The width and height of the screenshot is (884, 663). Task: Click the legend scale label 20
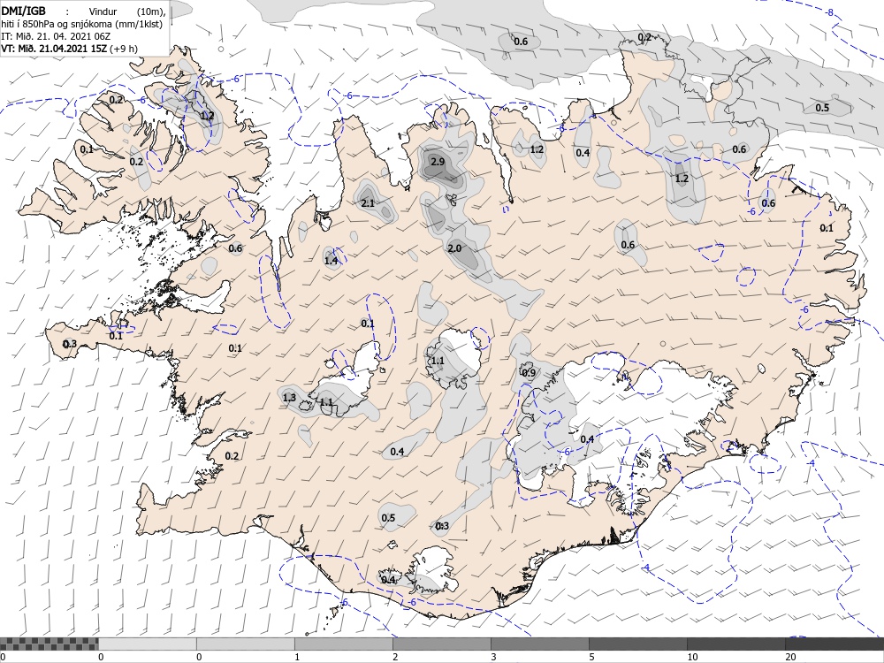[x=789, y=657]
